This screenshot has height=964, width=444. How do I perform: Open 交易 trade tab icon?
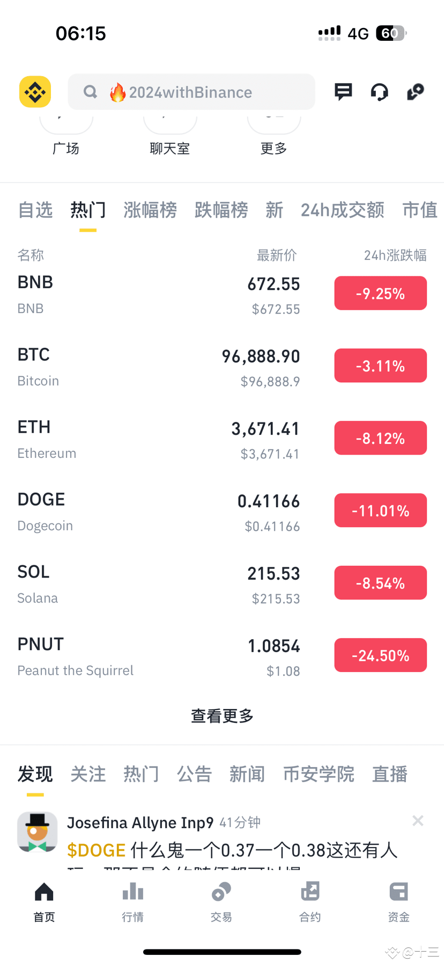221,892
